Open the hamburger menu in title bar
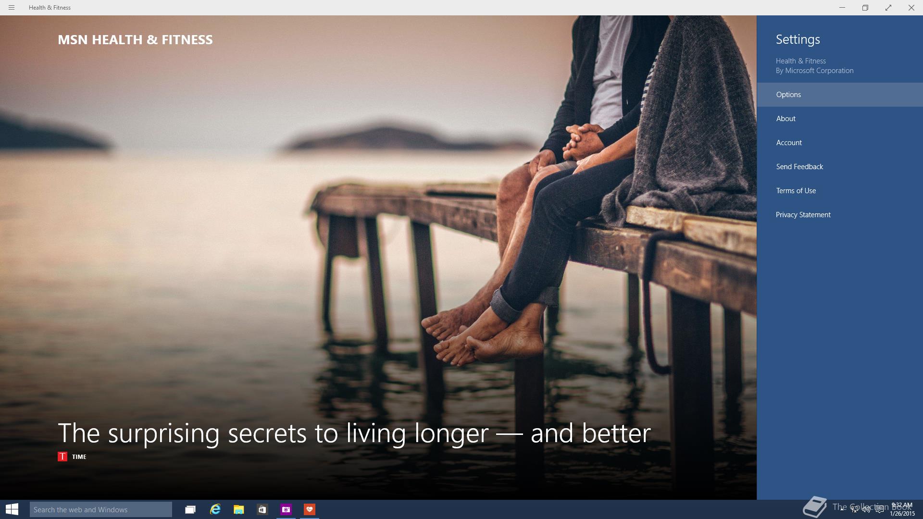This screenshot has height=519, width=923. tap(12, 8)
